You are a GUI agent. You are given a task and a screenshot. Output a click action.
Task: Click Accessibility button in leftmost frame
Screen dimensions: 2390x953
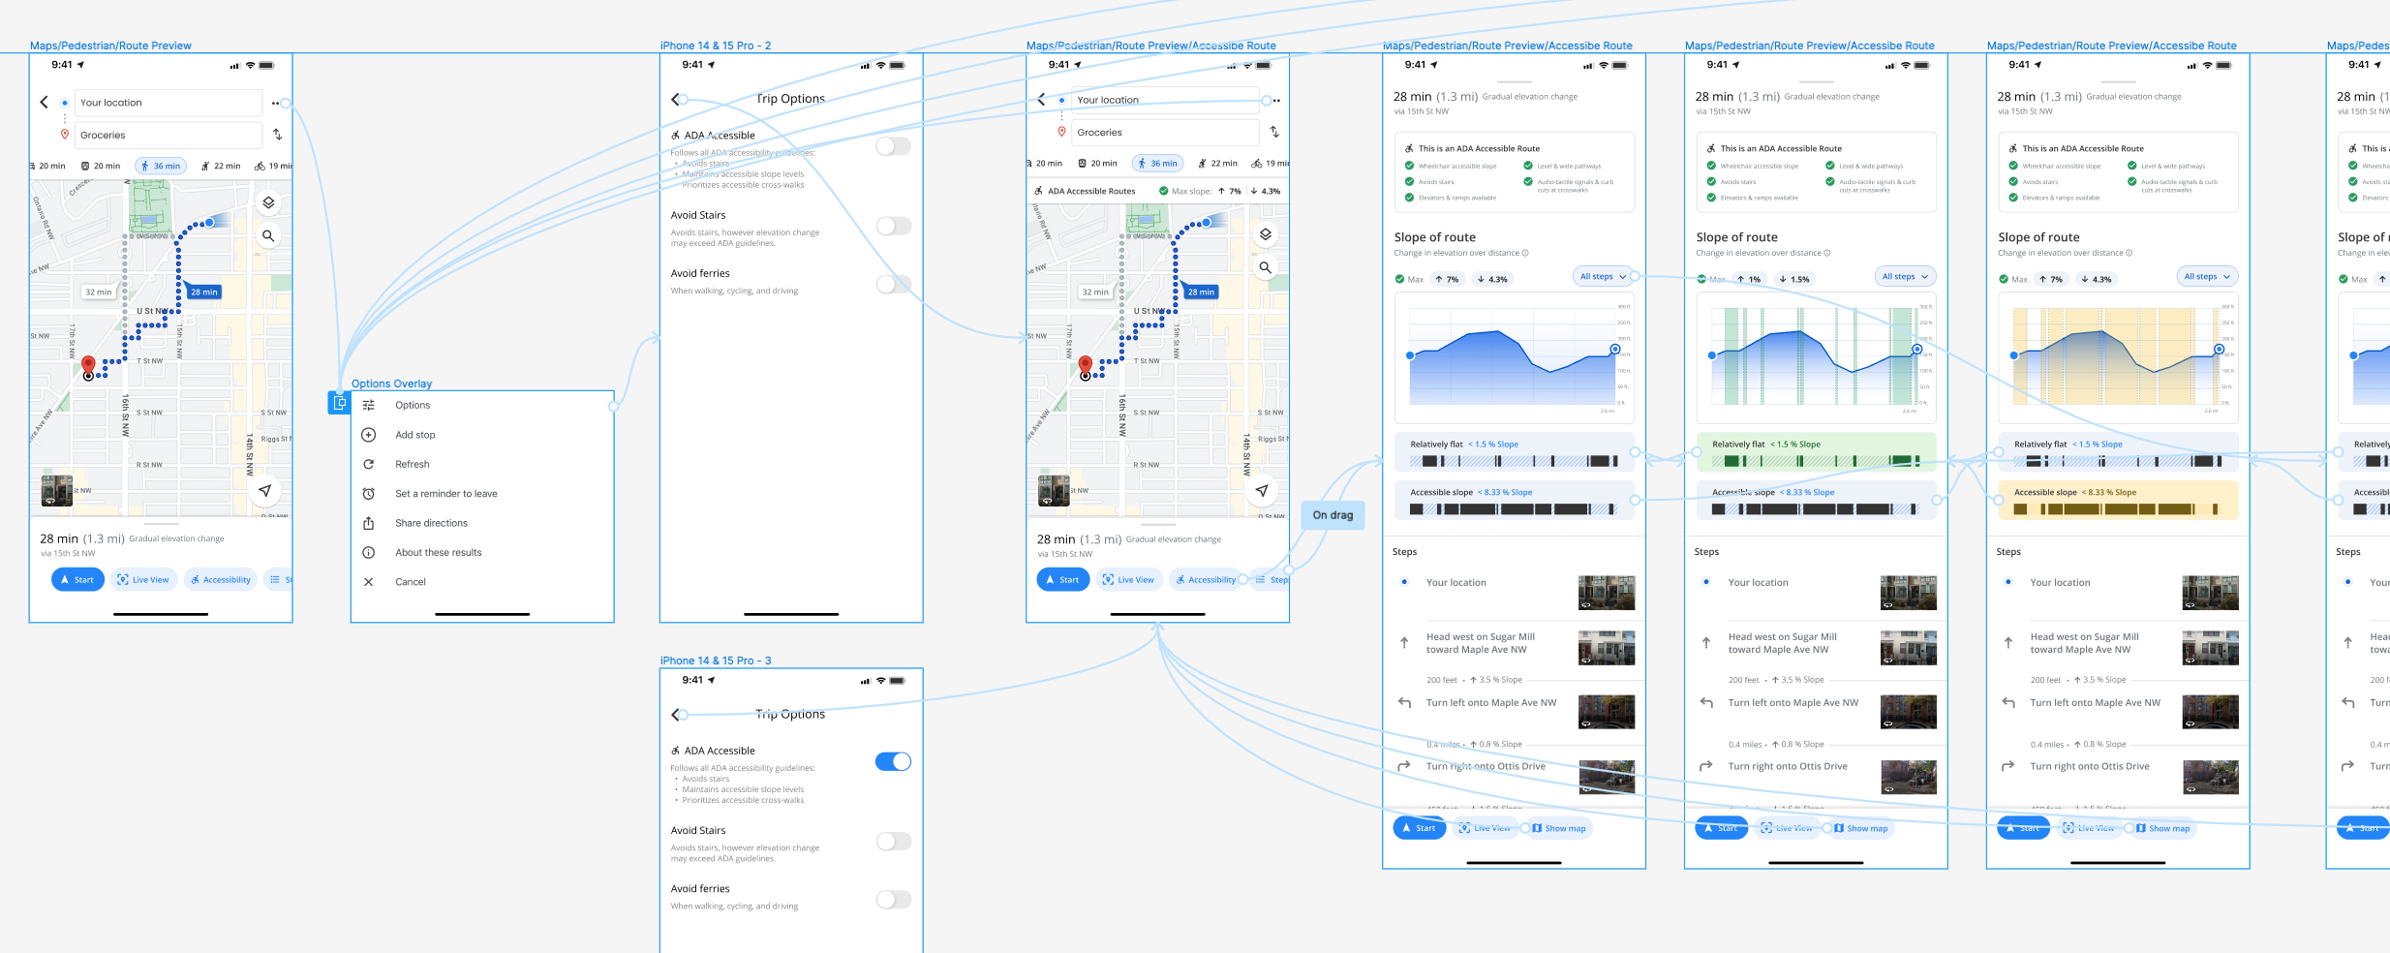[220, 580]
